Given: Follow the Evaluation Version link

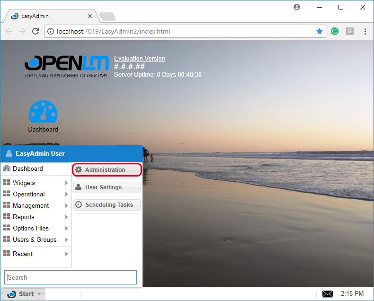Looking at the screenshot, I should pyautogui.click(x=140, y=58).
